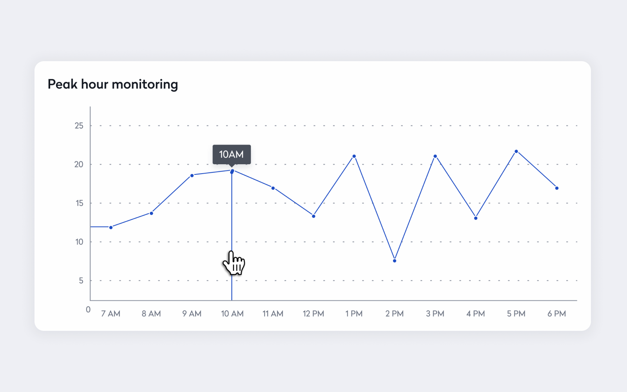Click the 4 PM data point

pos(476,218)
